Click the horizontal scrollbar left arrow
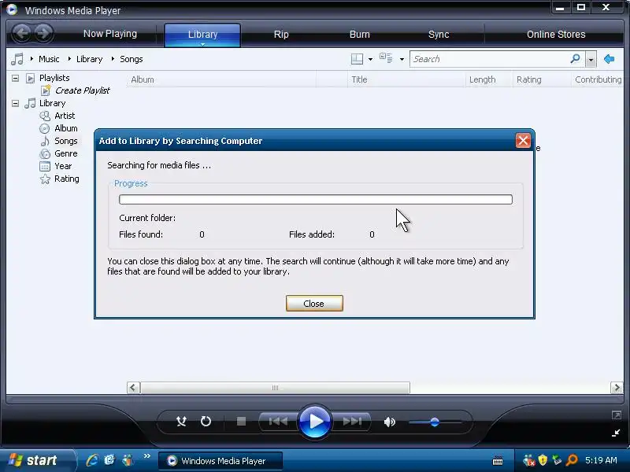The height and width of the screenshot is (472, 630). 133,388
